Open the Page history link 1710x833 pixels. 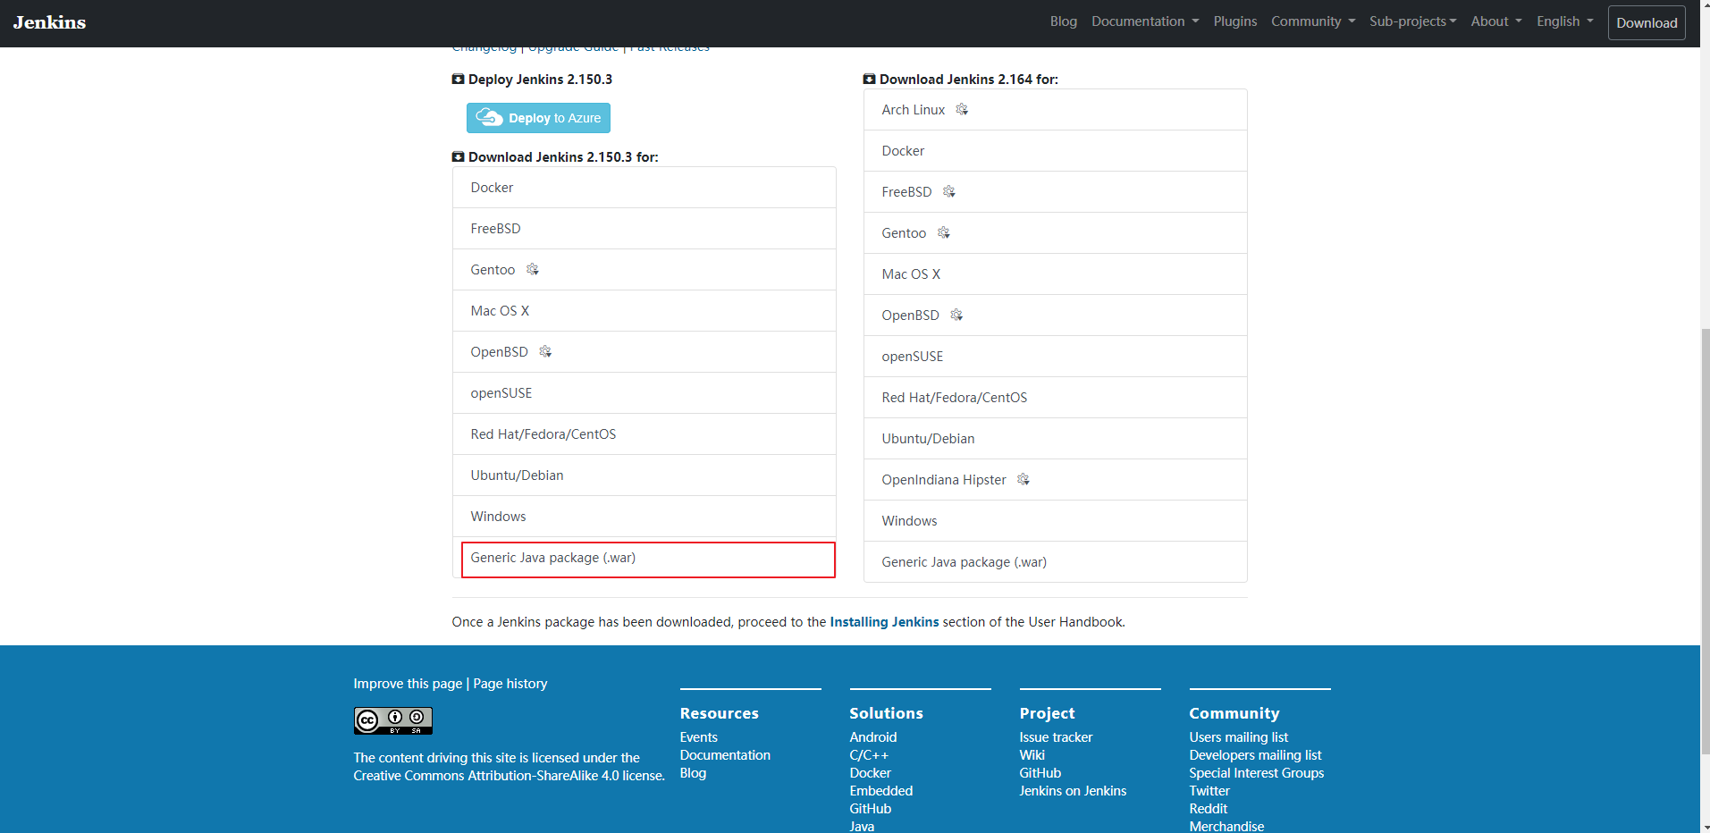510,684
